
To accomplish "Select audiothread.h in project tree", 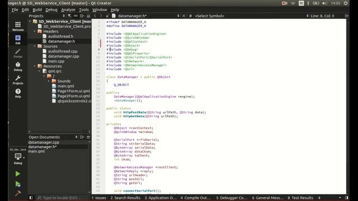I will point(60,36).
